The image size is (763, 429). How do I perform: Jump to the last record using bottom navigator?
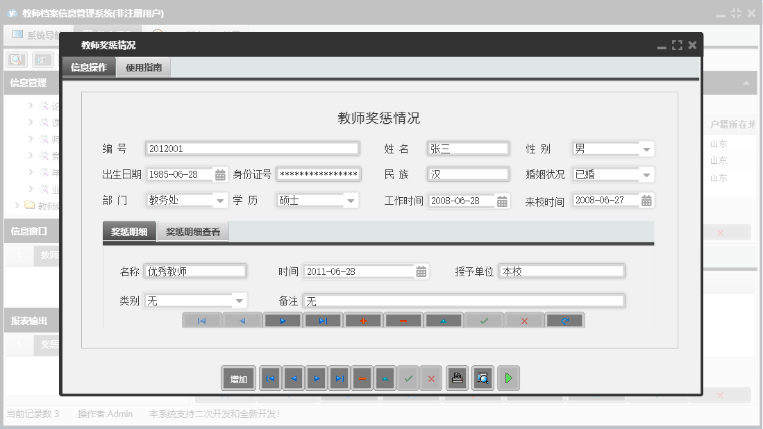pyautogui.click(x=339, y=378)
